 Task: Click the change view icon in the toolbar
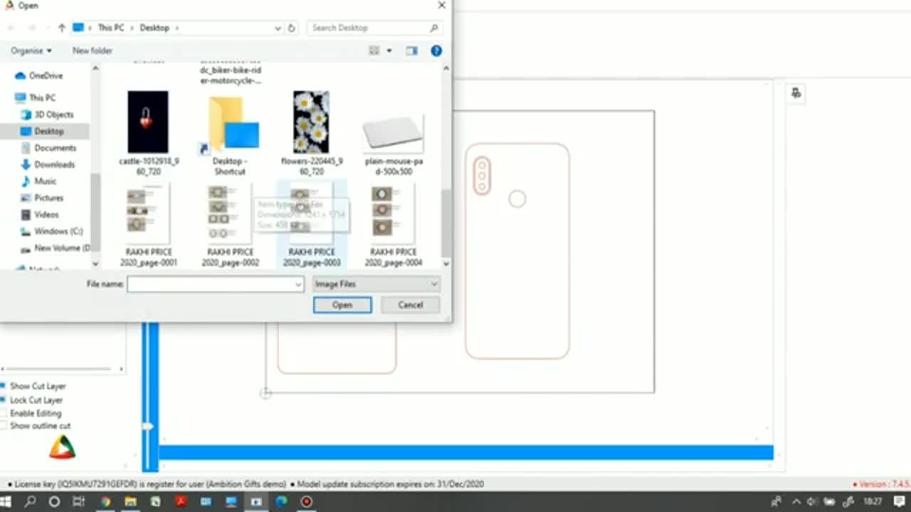pyautogui.click(x=374, y=50)
